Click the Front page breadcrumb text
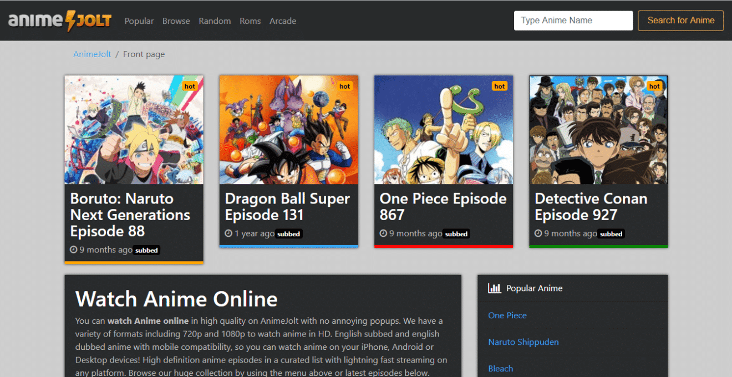The image size is (732, 377). (144, 54)
